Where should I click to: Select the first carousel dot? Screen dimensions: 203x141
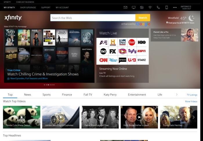tap(44, 85)
